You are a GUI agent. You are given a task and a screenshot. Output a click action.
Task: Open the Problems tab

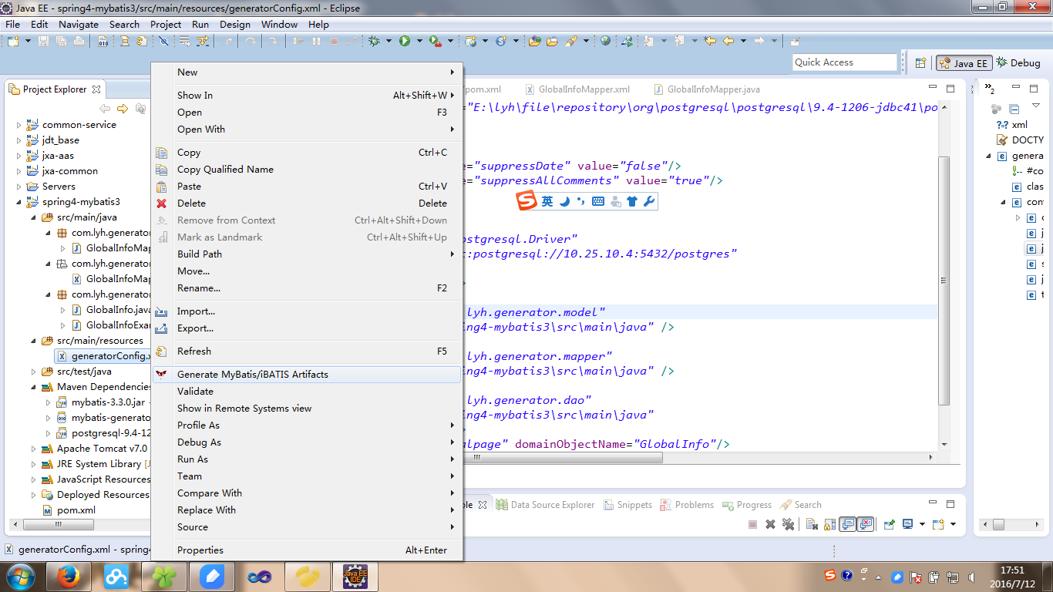point(687,505)
